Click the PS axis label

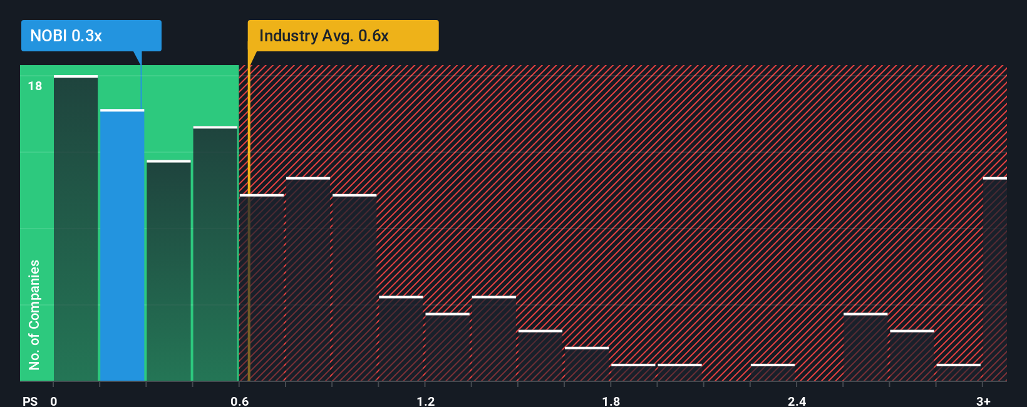[30, 401]
